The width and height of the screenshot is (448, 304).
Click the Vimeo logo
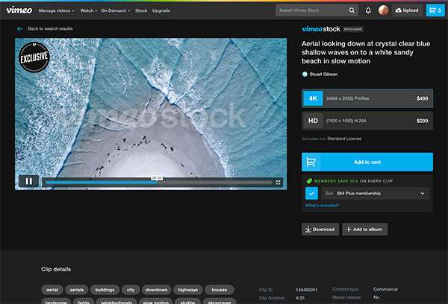pos(19,10)
